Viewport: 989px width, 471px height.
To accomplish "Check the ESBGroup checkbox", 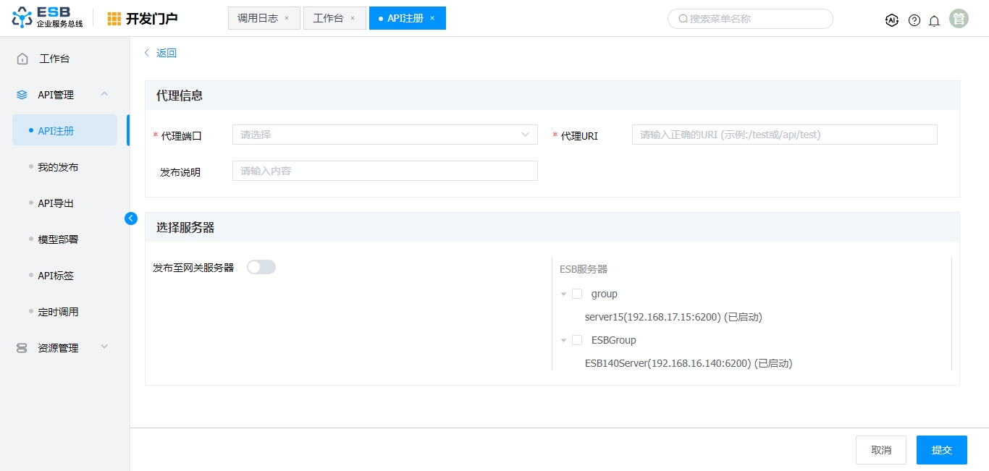I will click(x=577, y=340).
